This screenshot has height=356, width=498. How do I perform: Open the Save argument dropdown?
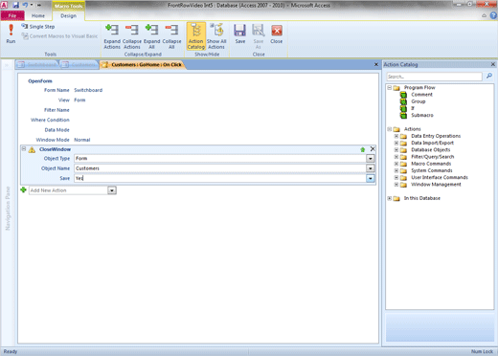pos(371,178)
